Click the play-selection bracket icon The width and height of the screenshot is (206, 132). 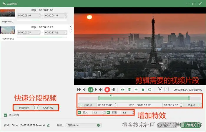point(160,90)
